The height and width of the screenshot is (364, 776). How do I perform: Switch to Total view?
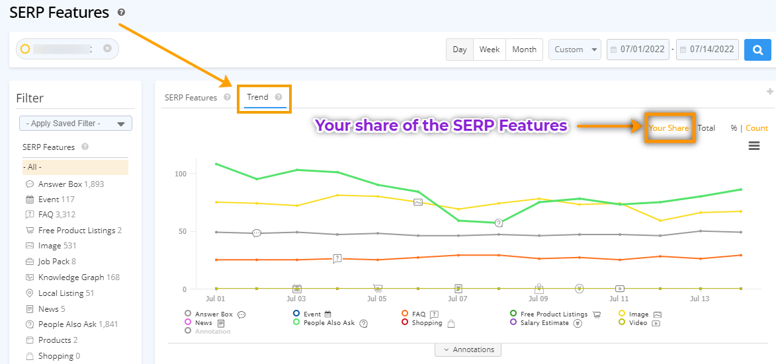707,128
